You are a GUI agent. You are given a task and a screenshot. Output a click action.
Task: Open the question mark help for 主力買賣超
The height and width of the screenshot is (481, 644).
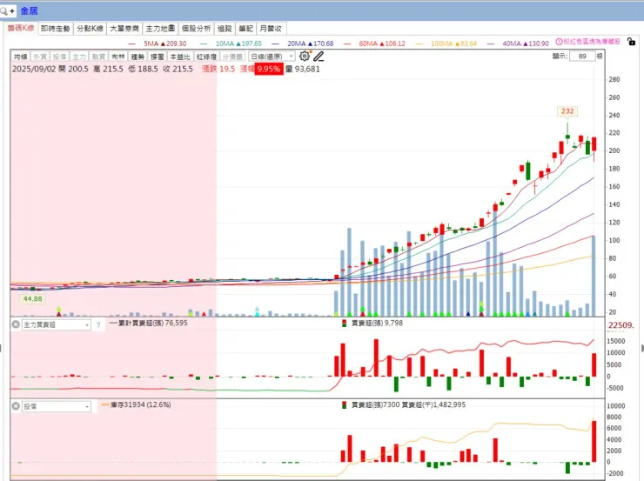tap(98, 324)
